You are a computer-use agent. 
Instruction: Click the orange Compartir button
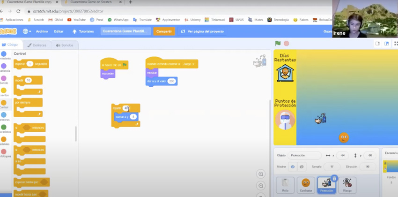(x=164, y=31)
